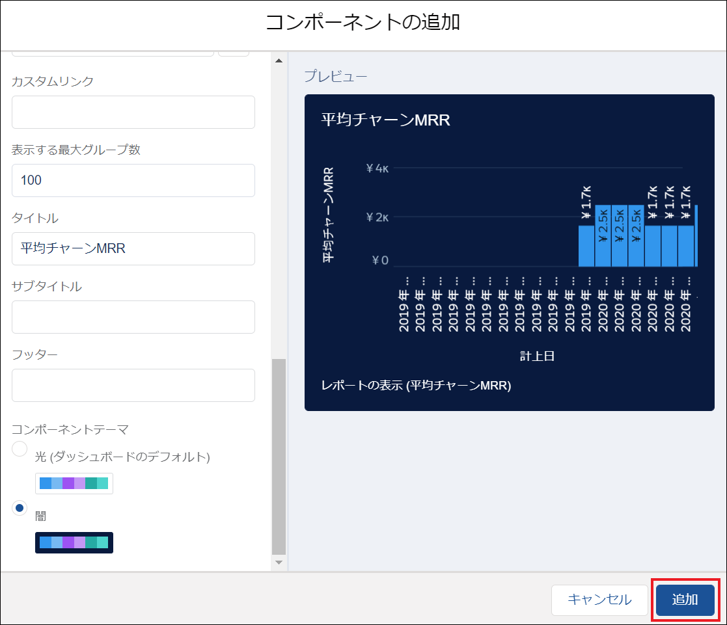Click inside the タイトル input field
The image size is (727, 625).
[x=133, y=248]
